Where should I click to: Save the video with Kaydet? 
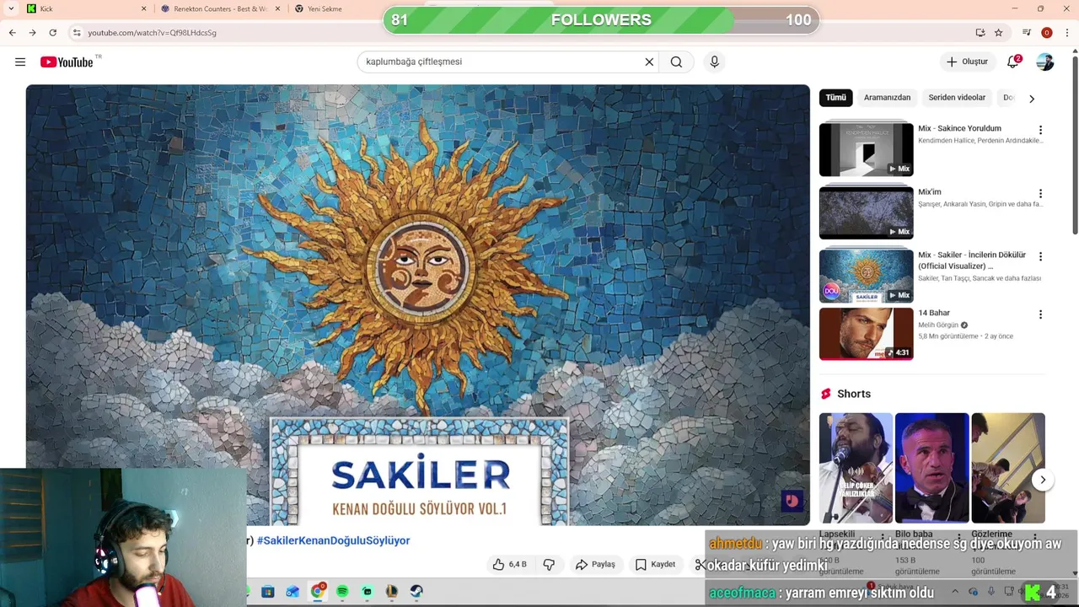coord(655,564)
